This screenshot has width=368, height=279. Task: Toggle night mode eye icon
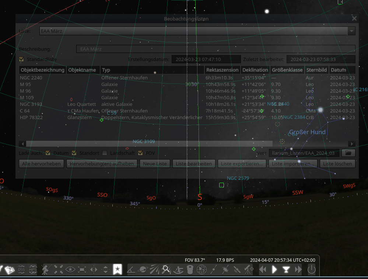point(70,270)
